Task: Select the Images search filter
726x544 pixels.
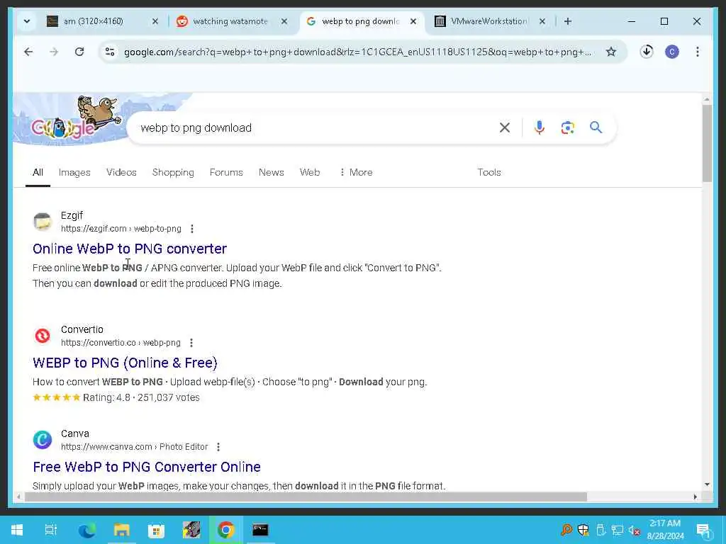Action: click(x=74, y=172)
